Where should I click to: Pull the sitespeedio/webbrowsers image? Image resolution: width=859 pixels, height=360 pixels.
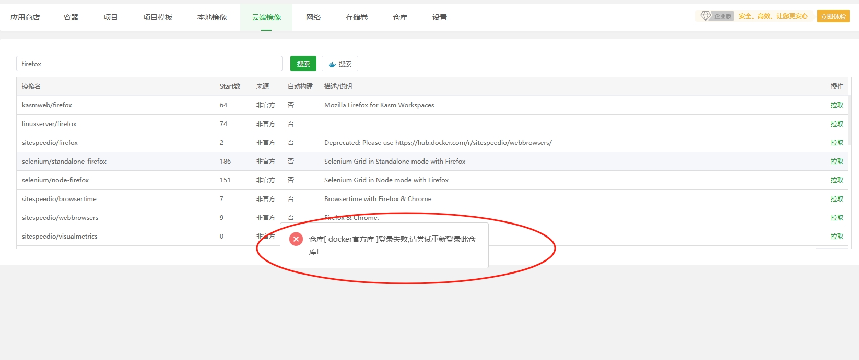pyautogui.click(x=837, y=218)
